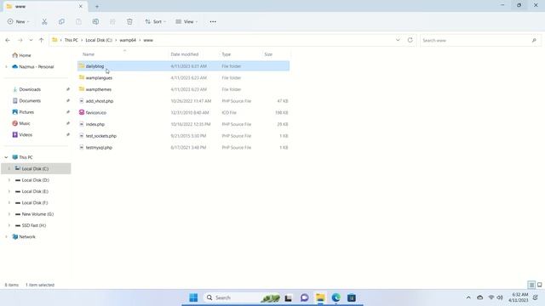Screen dimensions: 545x306
Task: Open the Chat app on taskbar
Action: coord(305,297)
